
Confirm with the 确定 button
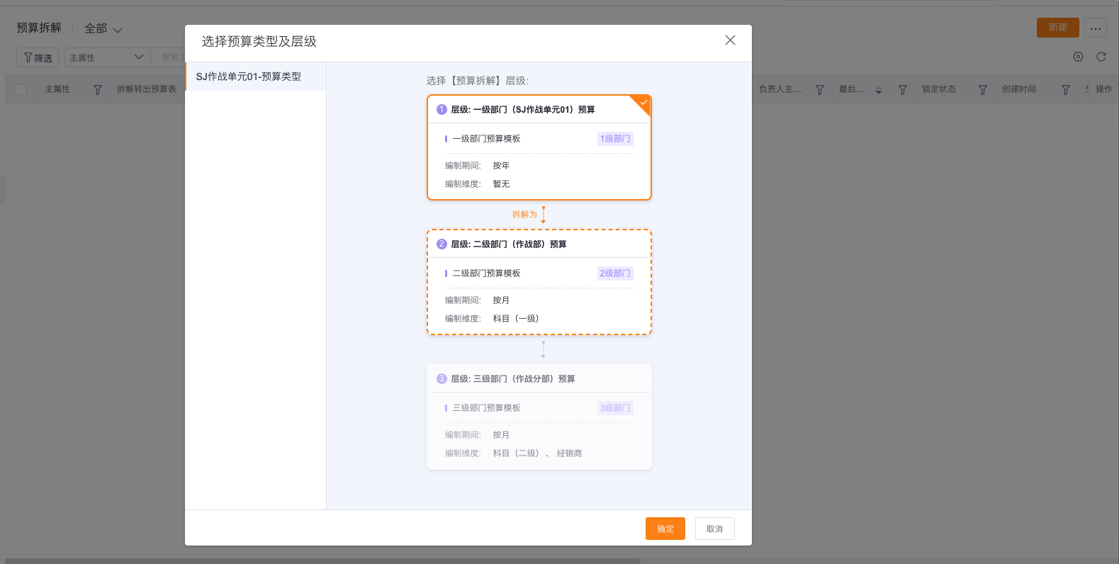tap(665, 529)
